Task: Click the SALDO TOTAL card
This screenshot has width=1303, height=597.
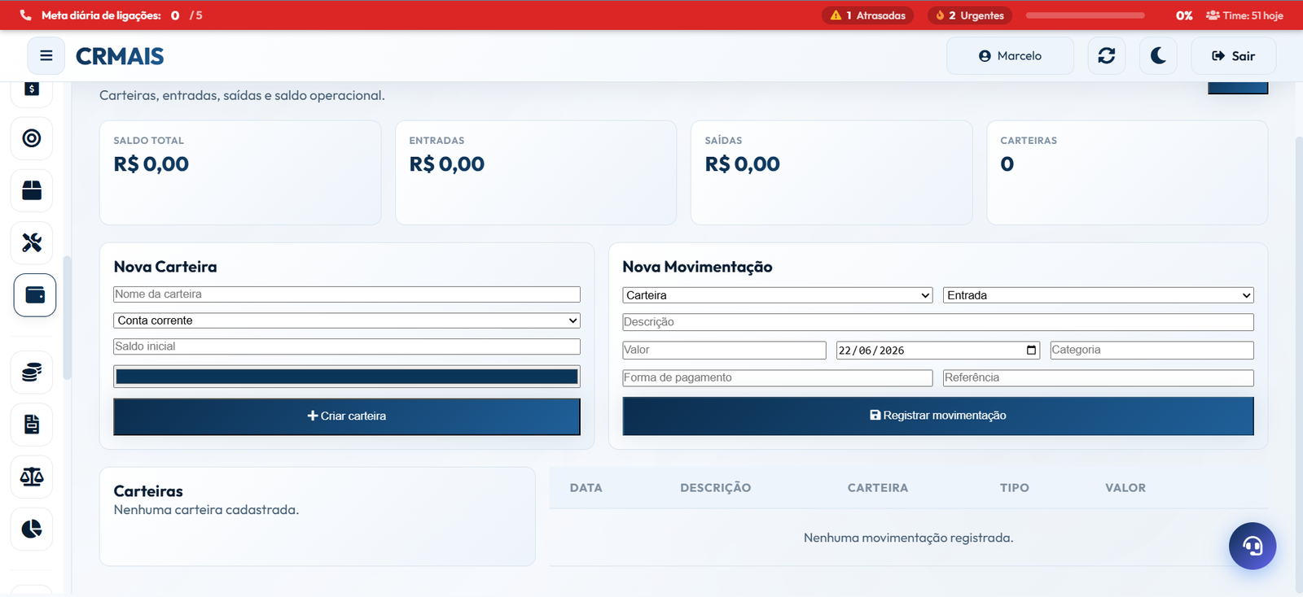Action: point(240,172)
